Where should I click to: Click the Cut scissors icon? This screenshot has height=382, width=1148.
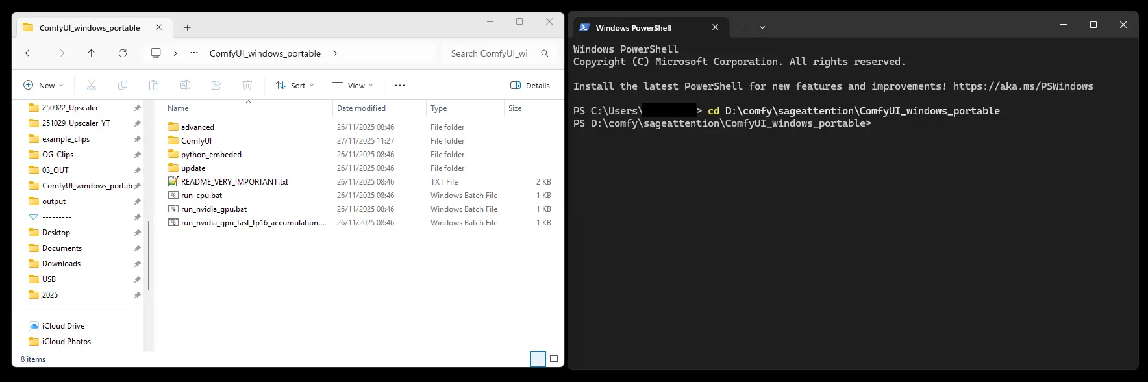92,85
